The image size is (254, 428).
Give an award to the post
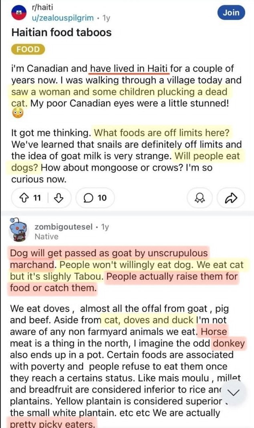(200, 198)
